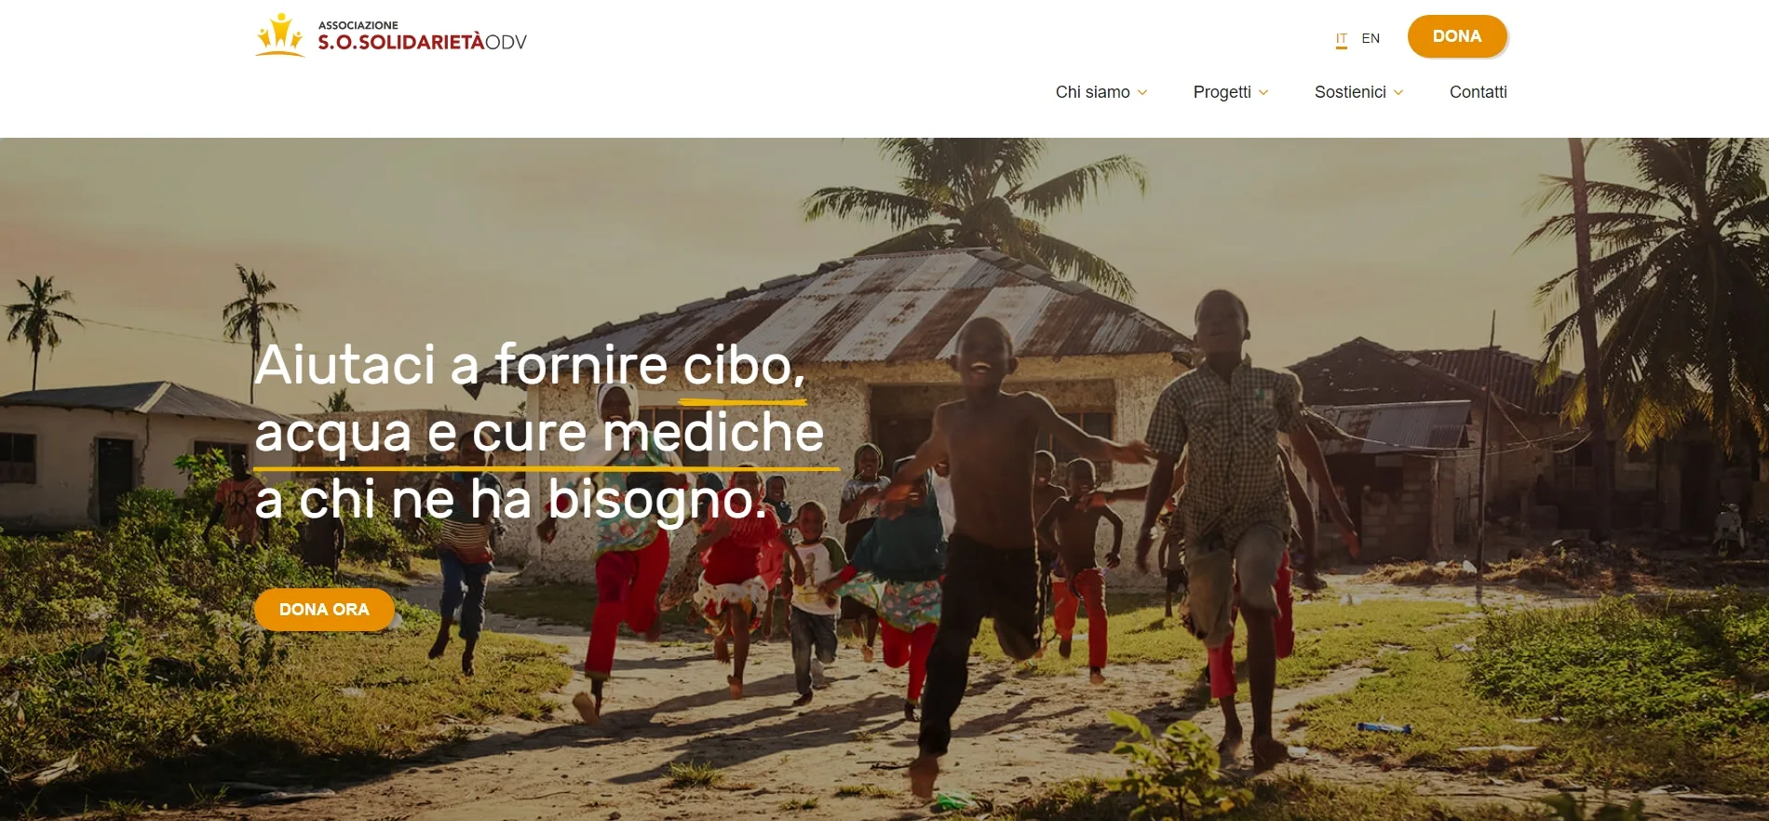Screen dimensions: 1769x821
Task: Expand the chevron beside Progetti
Action: (x=1263, y=93)
